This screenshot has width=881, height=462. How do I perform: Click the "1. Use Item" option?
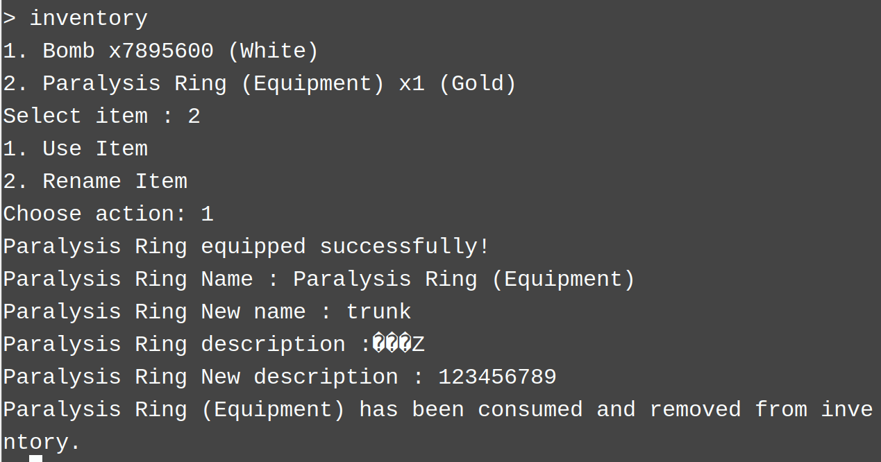click(x=75, y=148)
